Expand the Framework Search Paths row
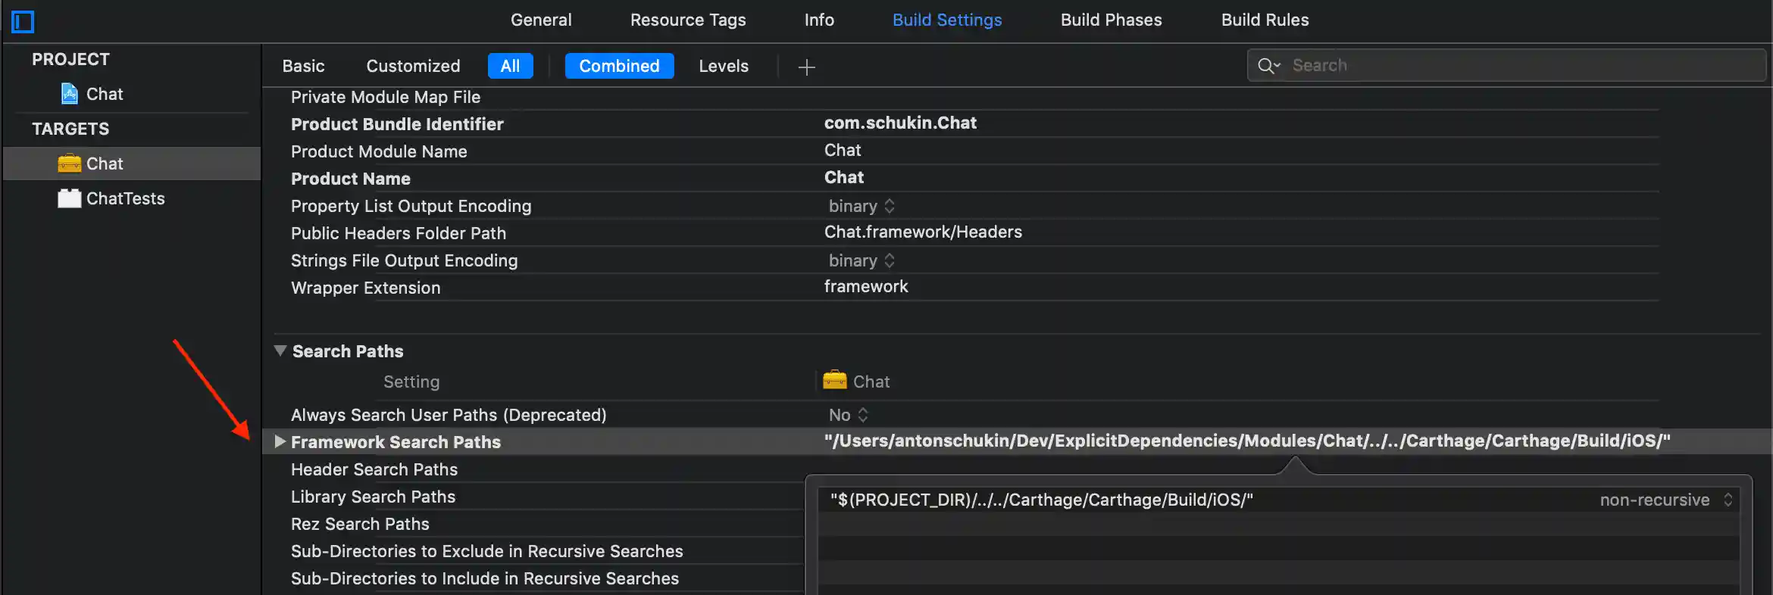 tap(280, 441)
